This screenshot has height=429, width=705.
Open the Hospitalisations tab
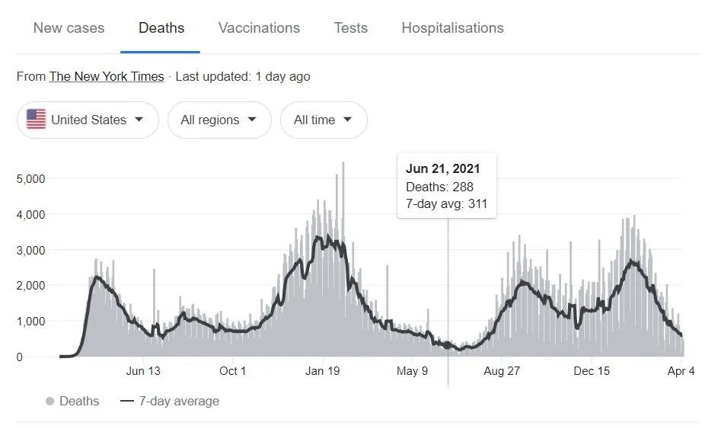click(452, 28)
